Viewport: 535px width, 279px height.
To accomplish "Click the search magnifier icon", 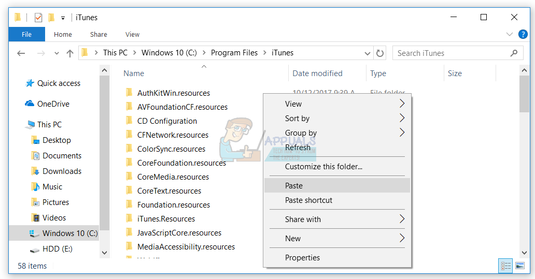I will tap(514, 53).
